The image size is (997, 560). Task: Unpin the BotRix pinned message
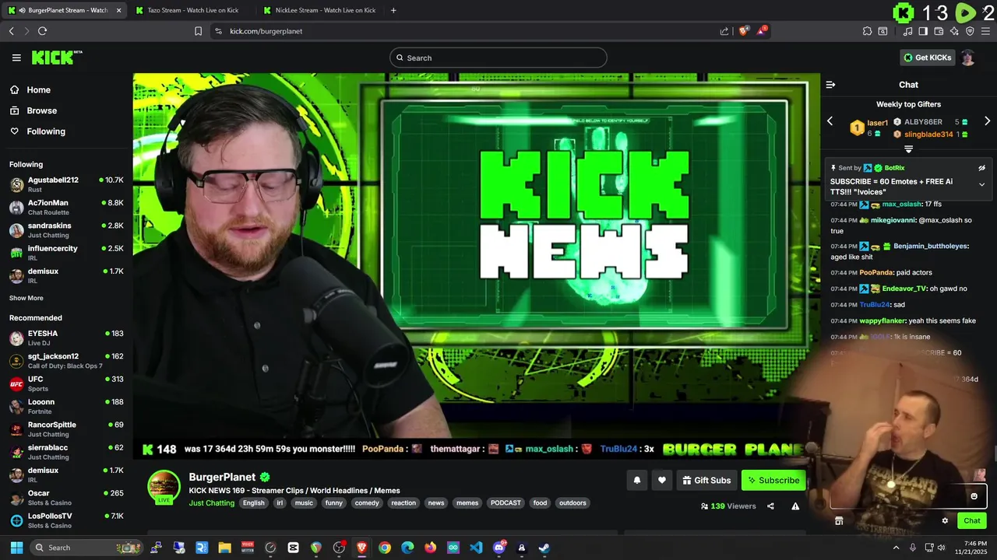[x=981, y=168]
